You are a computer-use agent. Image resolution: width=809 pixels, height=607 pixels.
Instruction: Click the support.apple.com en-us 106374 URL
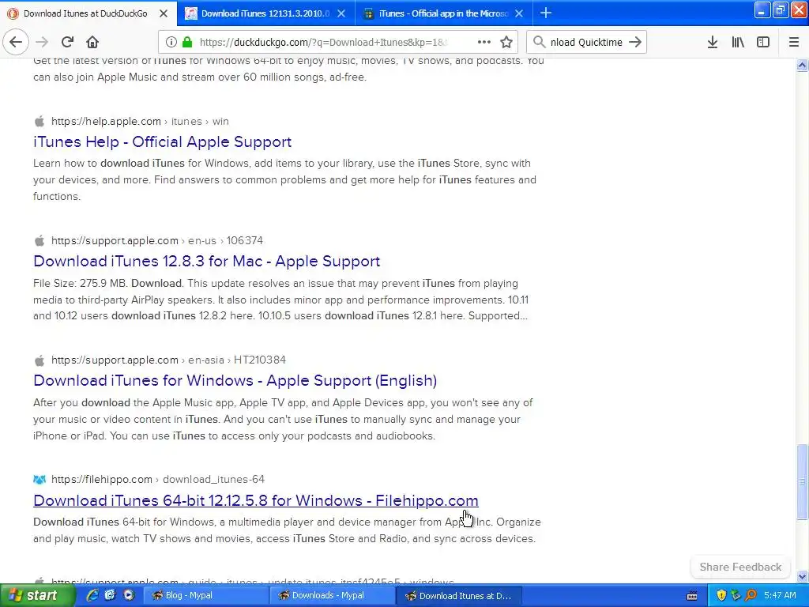point(157,240)
